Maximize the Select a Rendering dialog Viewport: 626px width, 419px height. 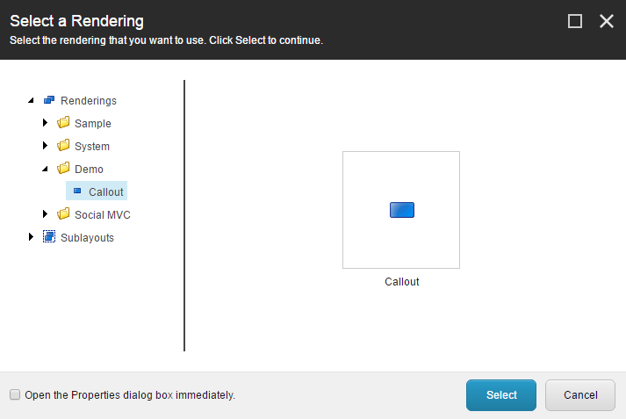click(x=575, y=21)
